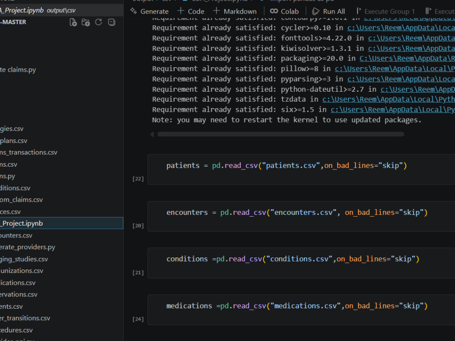Click execution count [21] label

(138, 273)
